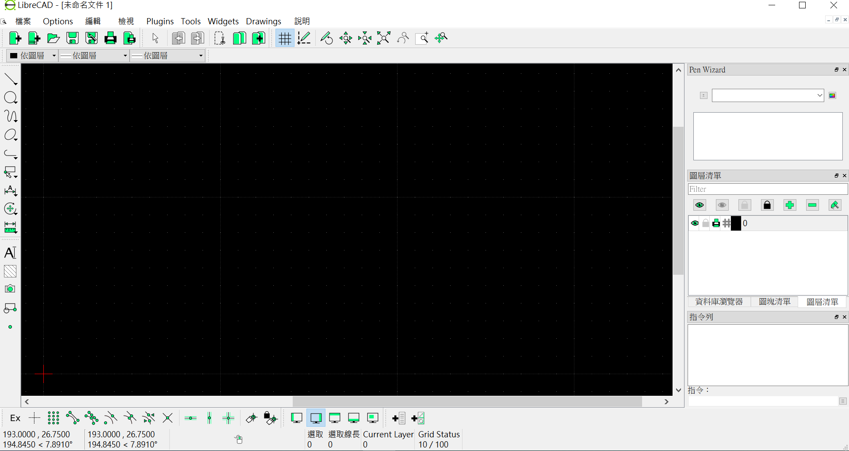Open the Info measure tools in left toolbar
The height and width of the screenshot is (451, 849).
click(11, 227)
